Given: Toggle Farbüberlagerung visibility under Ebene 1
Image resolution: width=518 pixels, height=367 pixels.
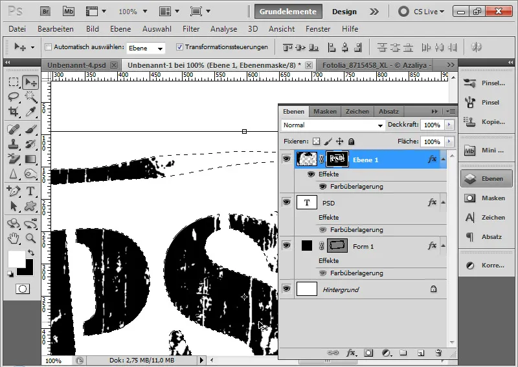Looking at the screenshot, I should 322,187.
